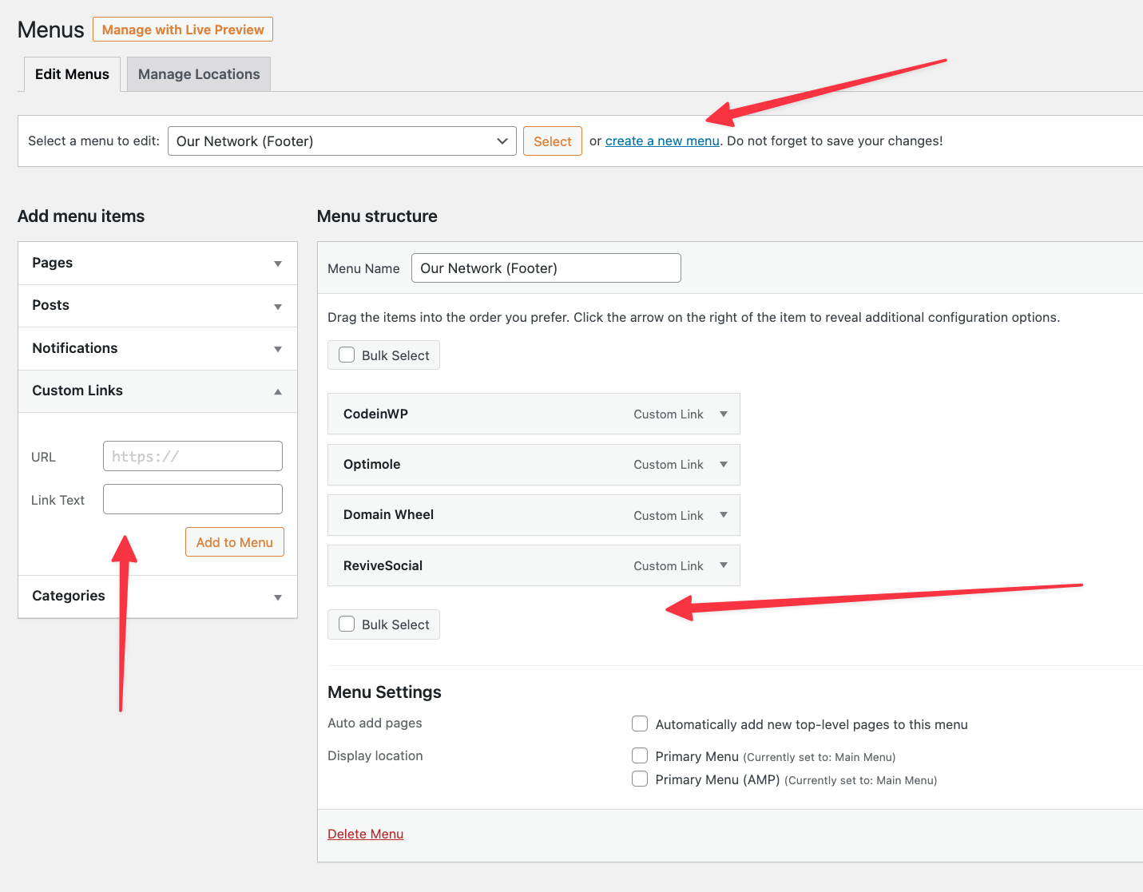This screenshot has height=892, width=1143.
Task: Expand the Optimole menu item arrow
Action: click(x=723, y=464)
